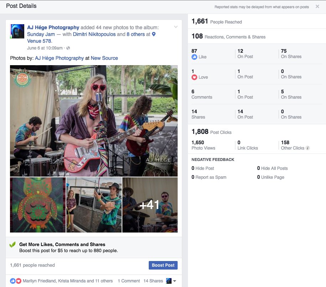Click the Other Clicks info icon

coord(308,148)
